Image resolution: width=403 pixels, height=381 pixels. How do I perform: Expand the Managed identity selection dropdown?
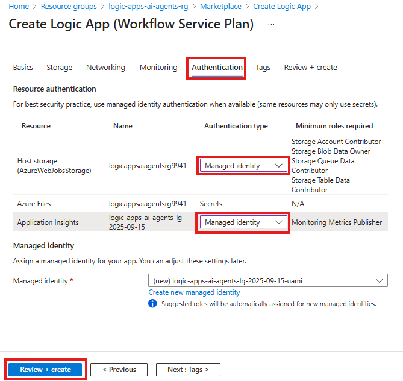[x=267, y=280]
